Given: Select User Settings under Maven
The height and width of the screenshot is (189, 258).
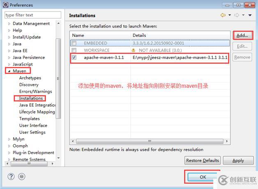Looking at the screenshot, I should [x=32, y=132].
